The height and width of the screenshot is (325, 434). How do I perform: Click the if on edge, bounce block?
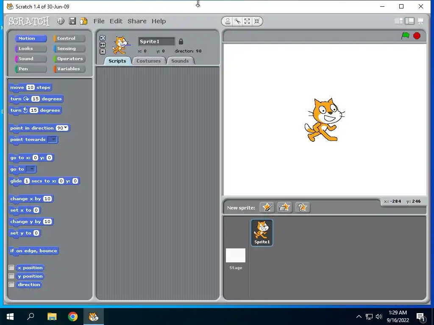(33, 251)
